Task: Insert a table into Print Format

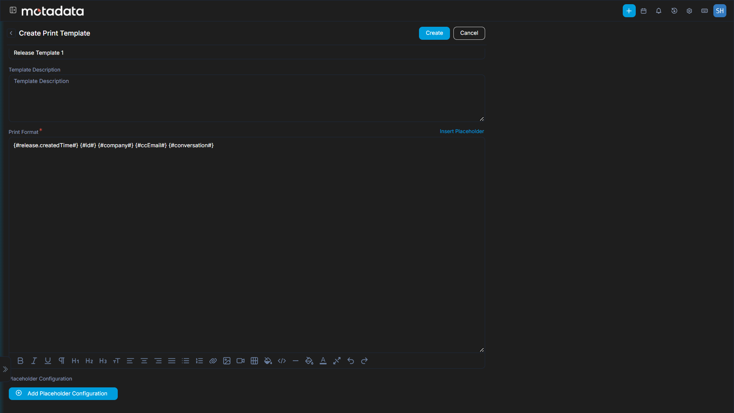Action: (x=254, y=361)
